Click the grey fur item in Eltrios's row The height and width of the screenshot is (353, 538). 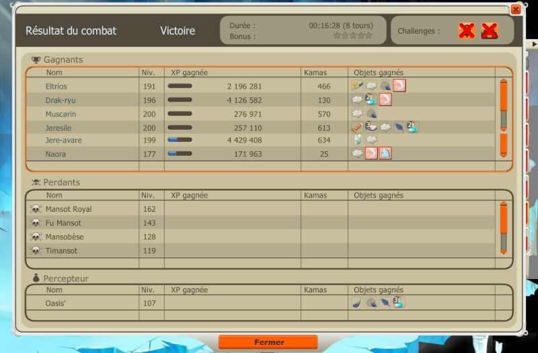coord(385,86)
